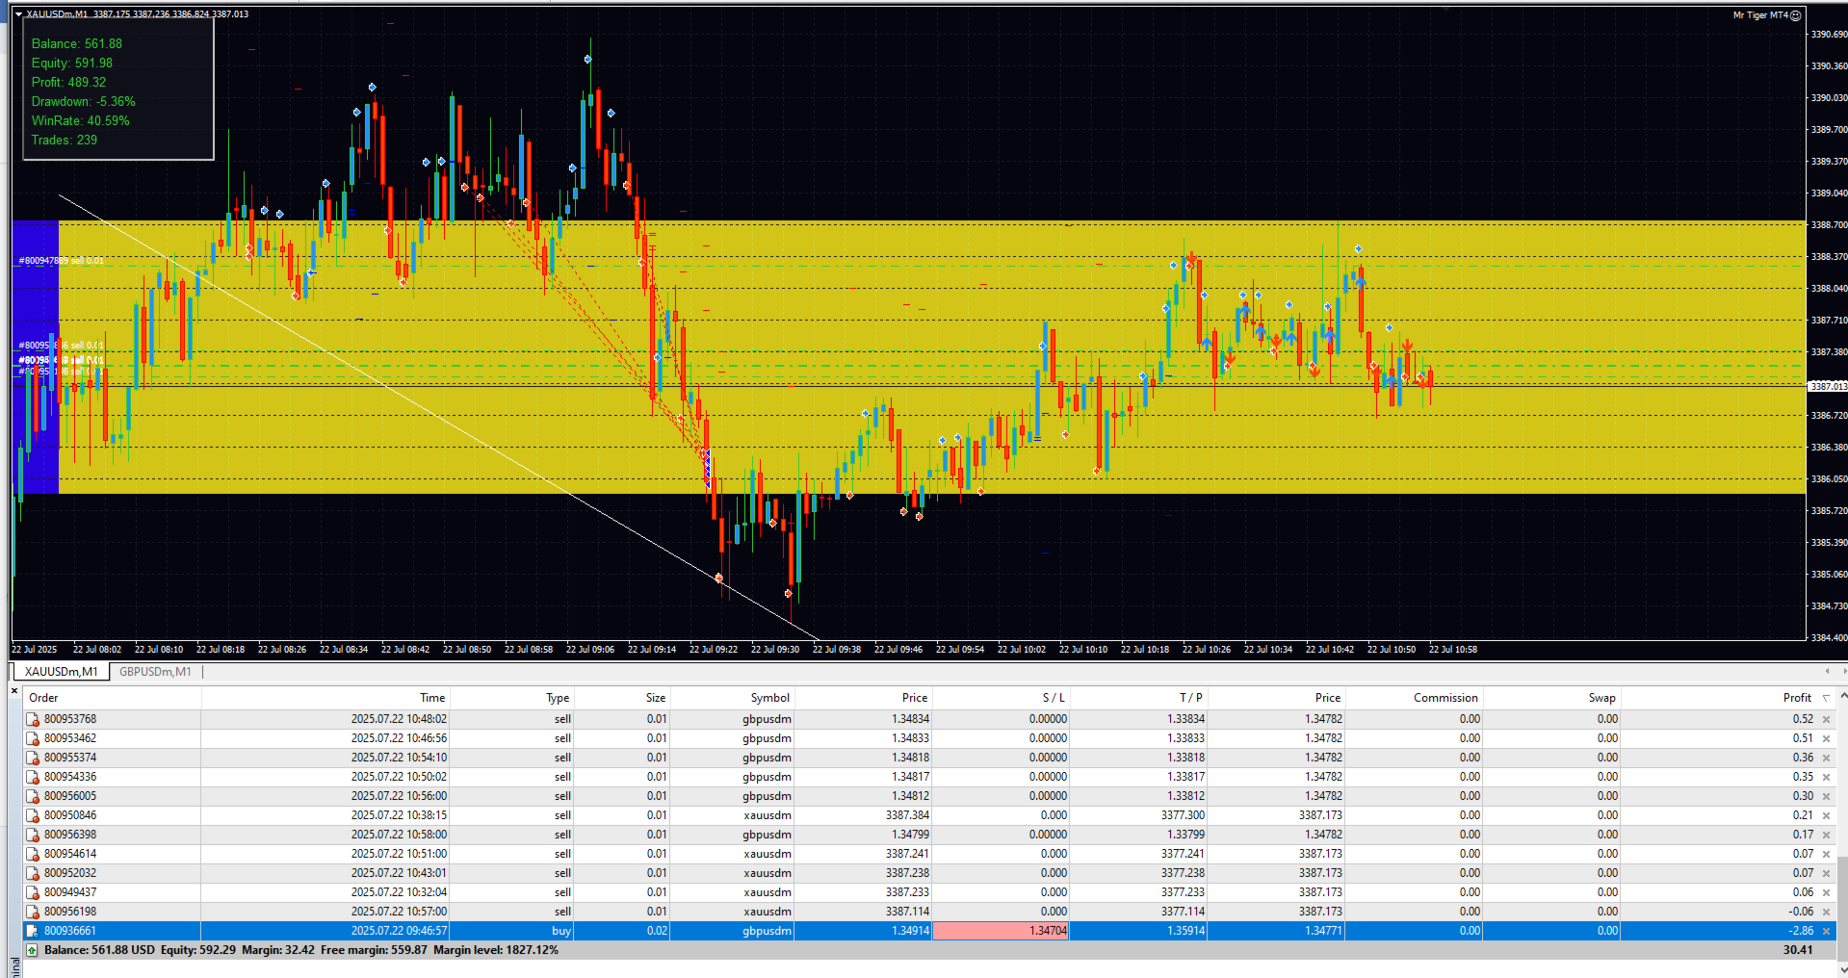Click the order icon beside order 800955374
Viewport: 1848px width, 978px height.
tap(33, 758)
